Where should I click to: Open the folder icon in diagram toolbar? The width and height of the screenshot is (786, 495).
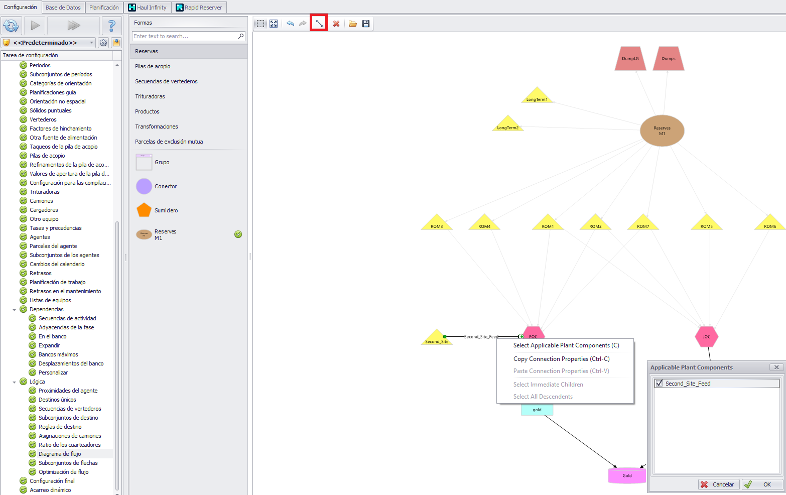pos(353,24)
